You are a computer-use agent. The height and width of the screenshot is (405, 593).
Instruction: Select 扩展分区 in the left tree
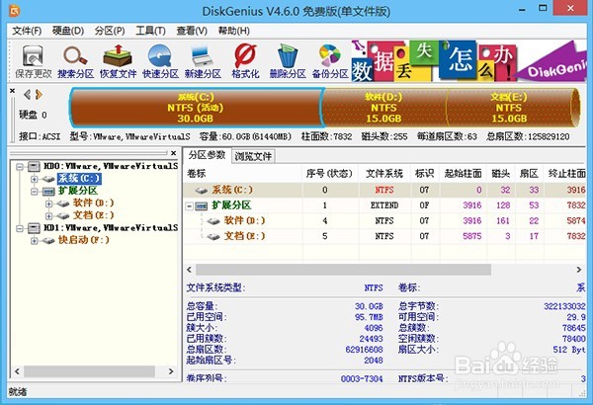pos(78,191)
